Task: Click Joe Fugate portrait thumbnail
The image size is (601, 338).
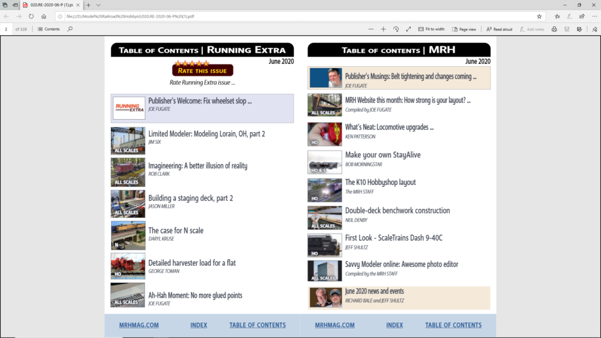Action: point(326,78)
